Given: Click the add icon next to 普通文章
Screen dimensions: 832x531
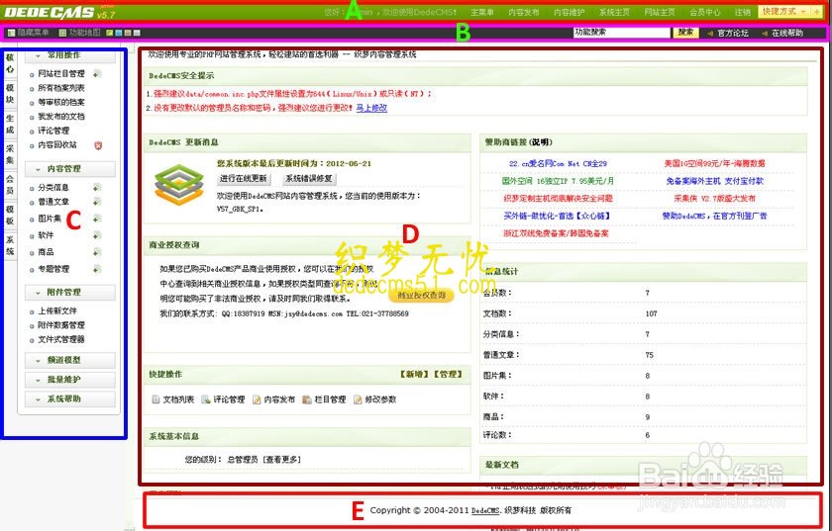Looking at the screenshot, I should click(97, 202).
